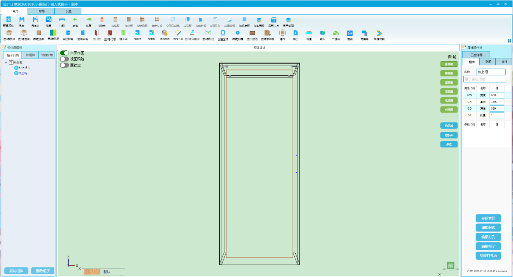The height and width of the screenshot is (277, 513).
Task: Click the green 格子架 lattice icon
Action: coord(123,33)
